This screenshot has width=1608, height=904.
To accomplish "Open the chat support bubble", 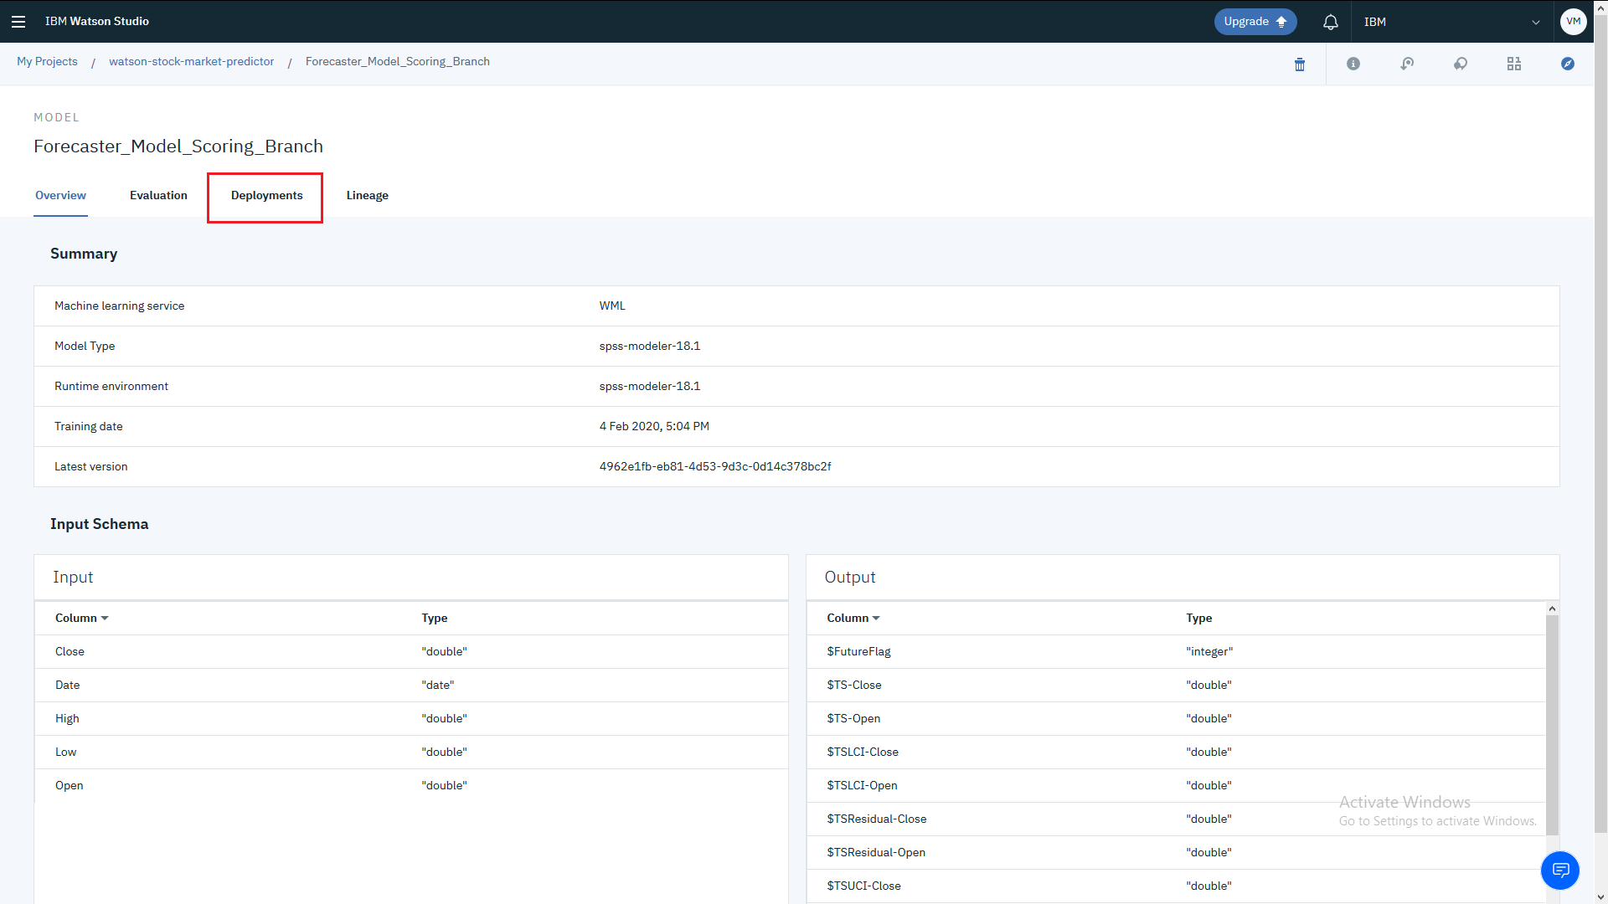I will click(x=1559, y=871).
